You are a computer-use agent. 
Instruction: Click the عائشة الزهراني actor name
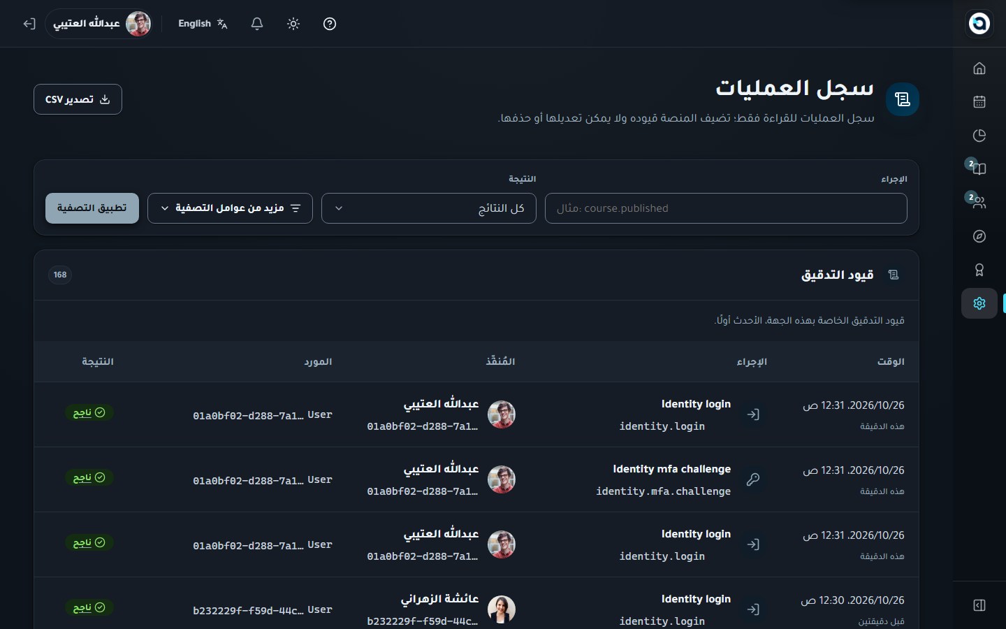point(440,599)
